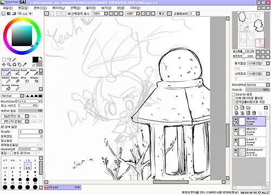Choose the Water brush tool
Screen dimensions: 271x195
(x=34, y=72)
